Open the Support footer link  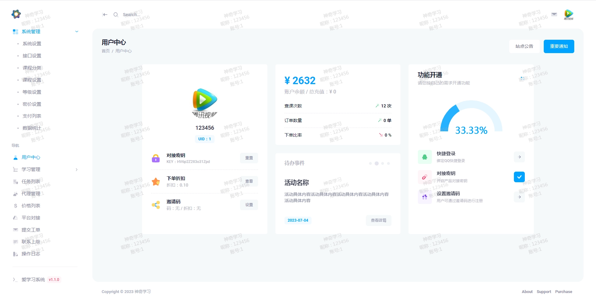[544, 291]
